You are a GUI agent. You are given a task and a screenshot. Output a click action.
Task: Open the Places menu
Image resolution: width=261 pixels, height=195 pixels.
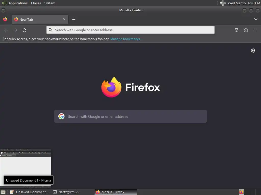(x=36, y=3)
